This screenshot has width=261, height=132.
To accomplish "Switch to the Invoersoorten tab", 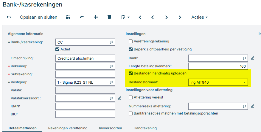I will coord(111,128).
